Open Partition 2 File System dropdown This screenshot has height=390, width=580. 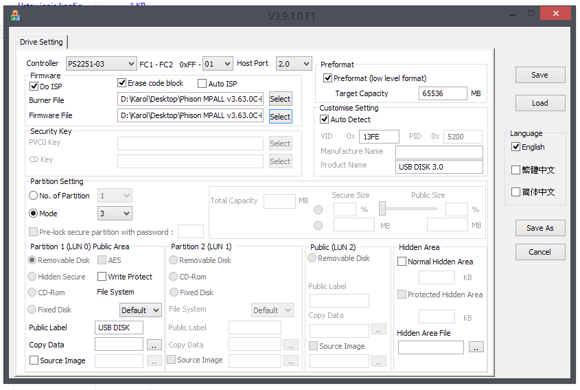(x=272, y=310)
